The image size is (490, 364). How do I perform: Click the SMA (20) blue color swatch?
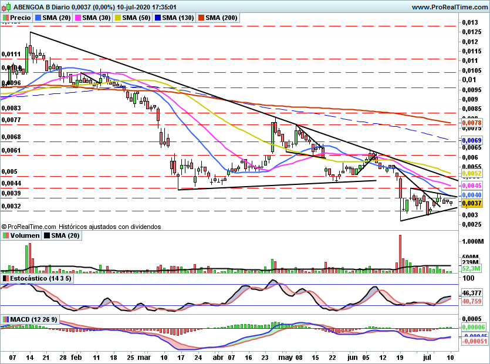coord(38,18)
